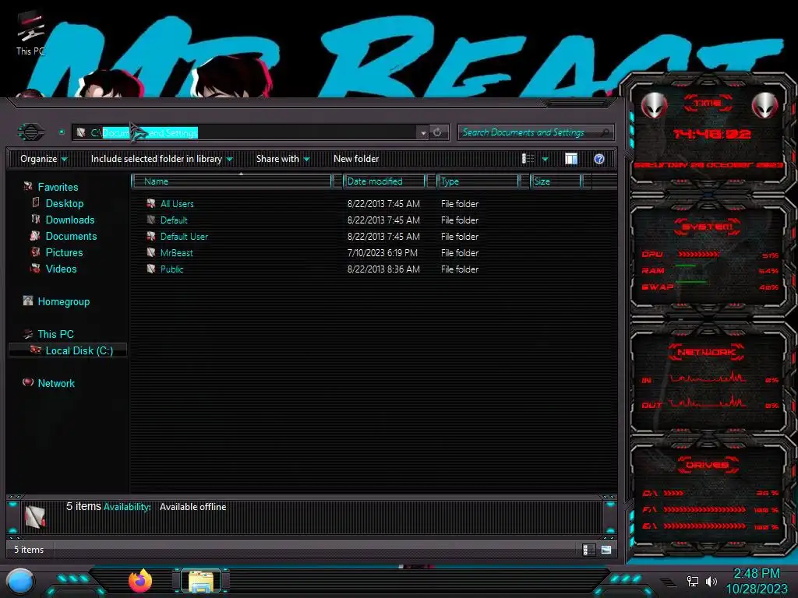Click the Start orb button
Image resolution: width=798 pixels, height=598 pixels.
[20, 582]
